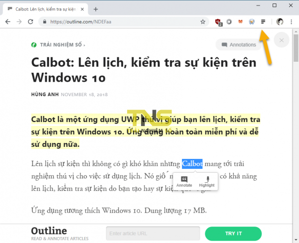Highlight the selected Calbot text
Image resolution: width=299 pixels, height=243 pixels.
pos(207,182)
